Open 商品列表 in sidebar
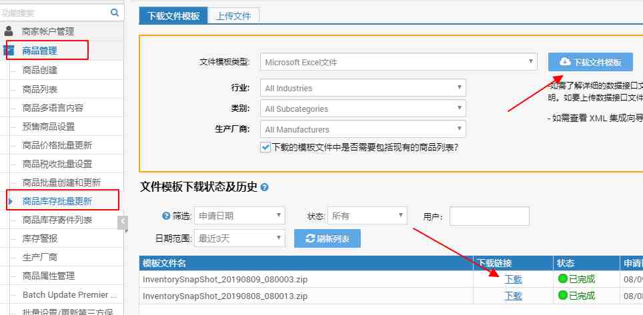This screenshot has width=643, height=315. (40, 89)
